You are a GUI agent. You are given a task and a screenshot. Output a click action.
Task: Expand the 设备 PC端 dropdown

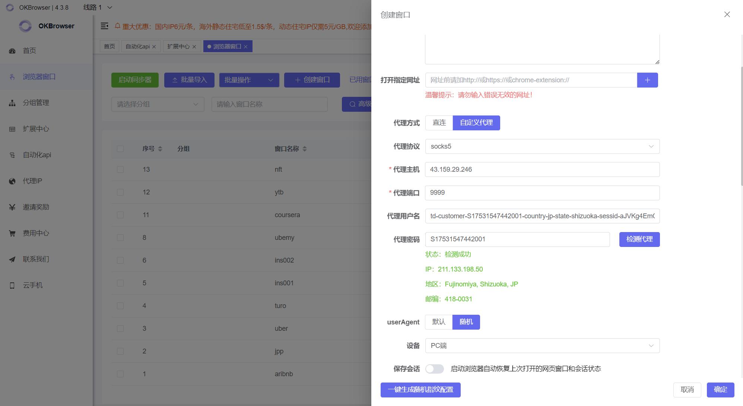click(x=542, y=346)
